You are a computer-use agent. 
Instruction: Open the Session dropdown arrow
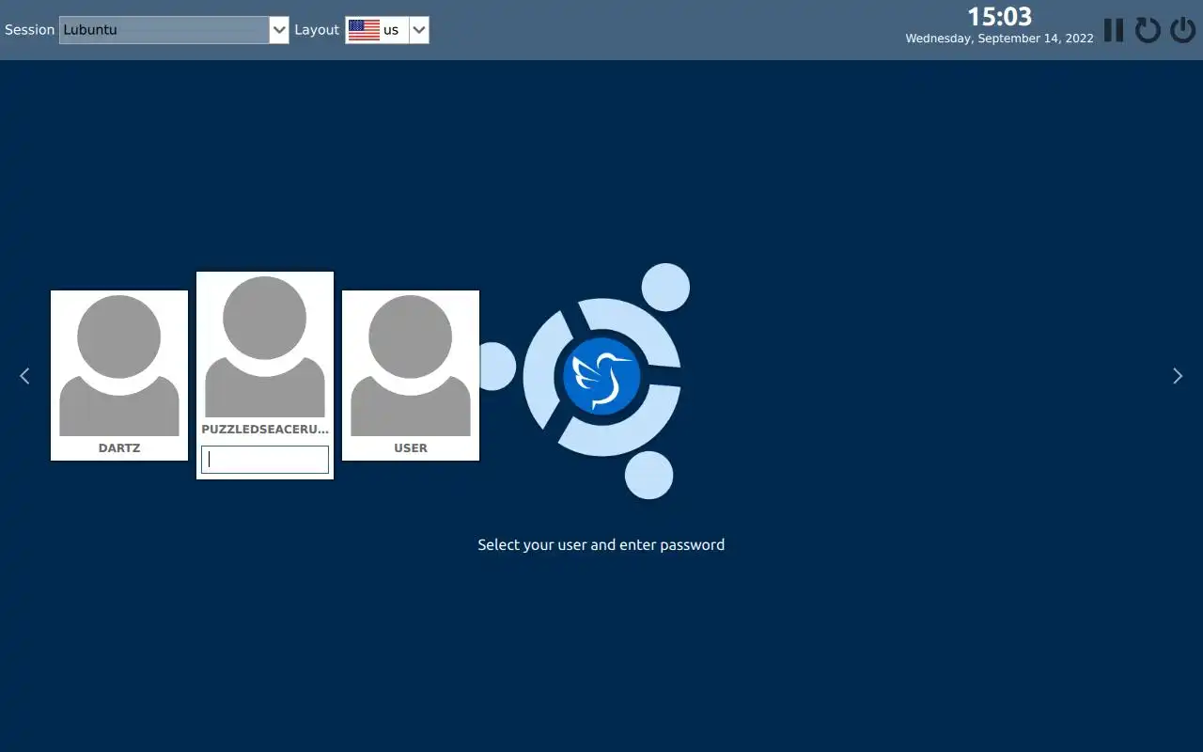[279, 30]
